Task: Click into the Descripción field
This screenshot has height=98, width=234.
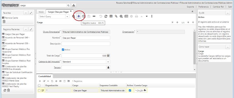Action: [x=86, y=44]
